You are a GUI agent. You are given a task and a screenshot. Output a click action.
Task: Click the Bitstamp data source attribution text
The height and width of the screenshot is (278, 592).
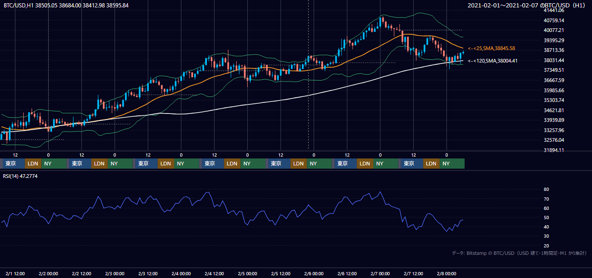519,253
